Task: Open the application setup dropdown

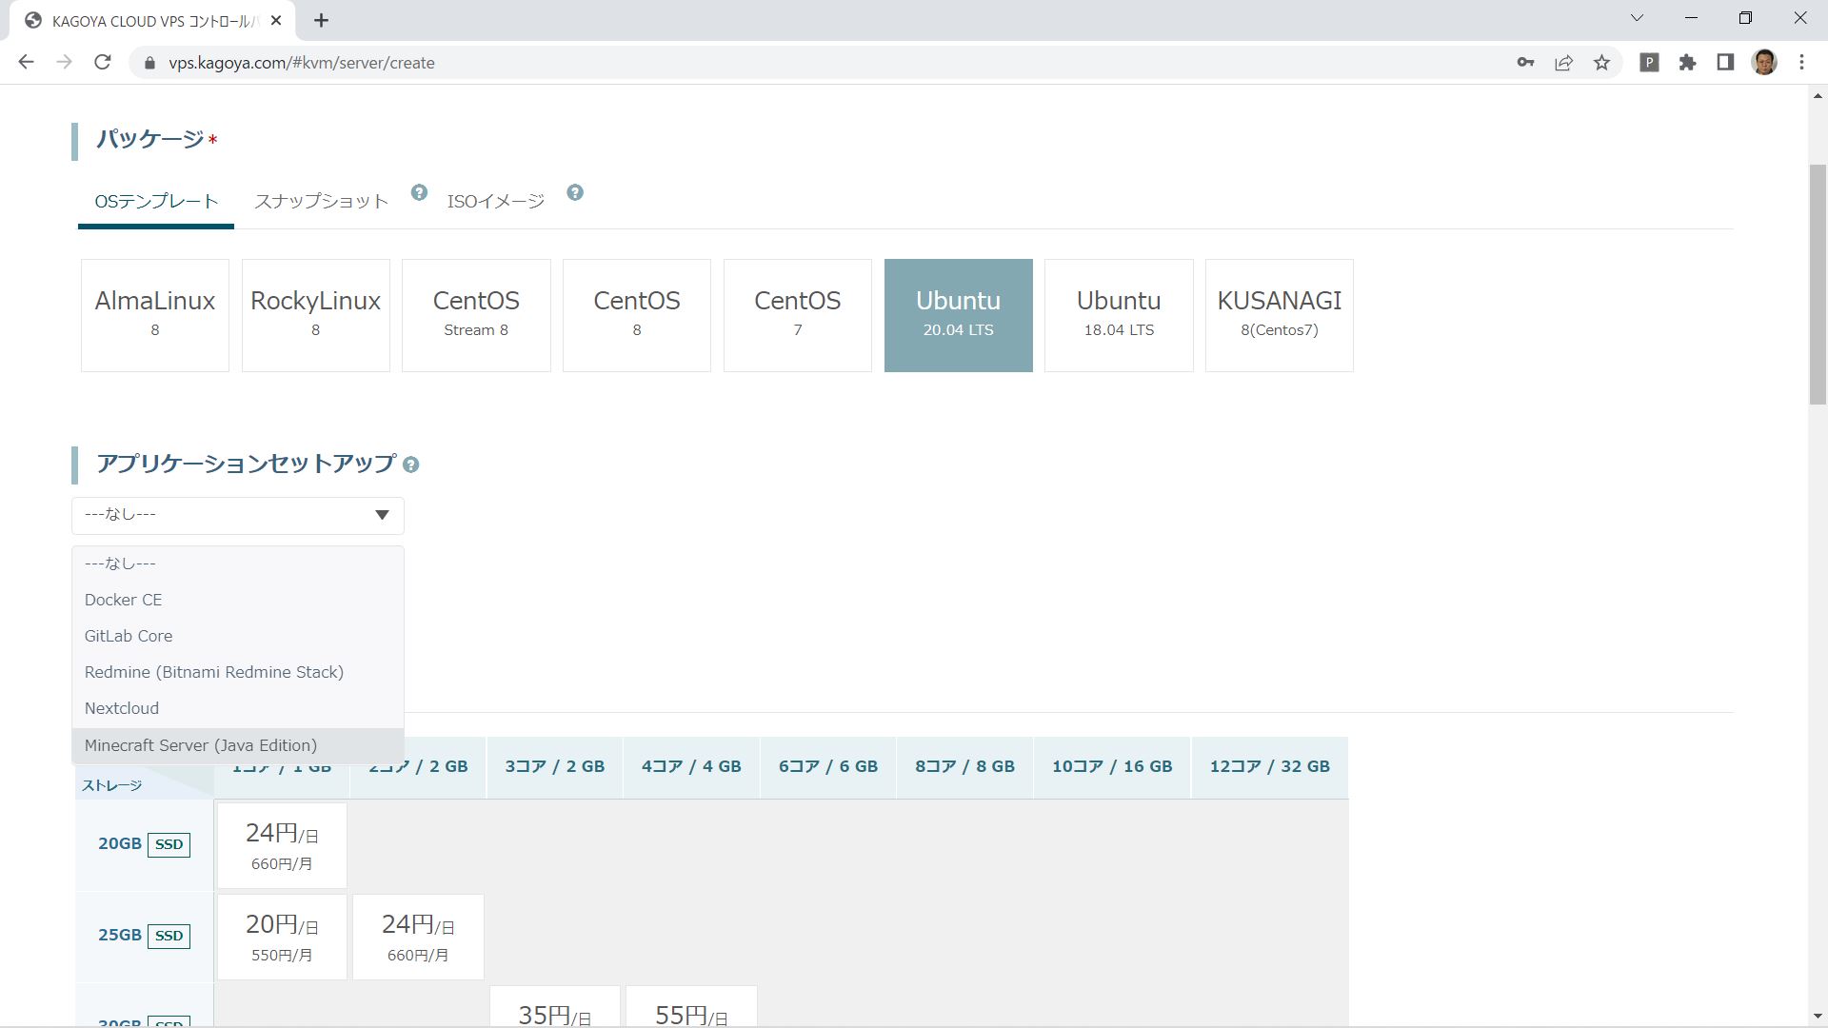Action: [237, 515]
